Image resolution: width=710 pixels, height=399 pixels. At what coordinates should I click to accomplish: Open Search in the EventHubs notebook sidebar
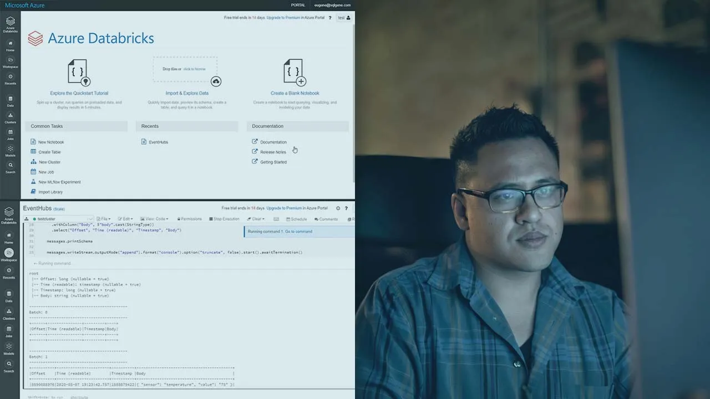pos(9,366)
